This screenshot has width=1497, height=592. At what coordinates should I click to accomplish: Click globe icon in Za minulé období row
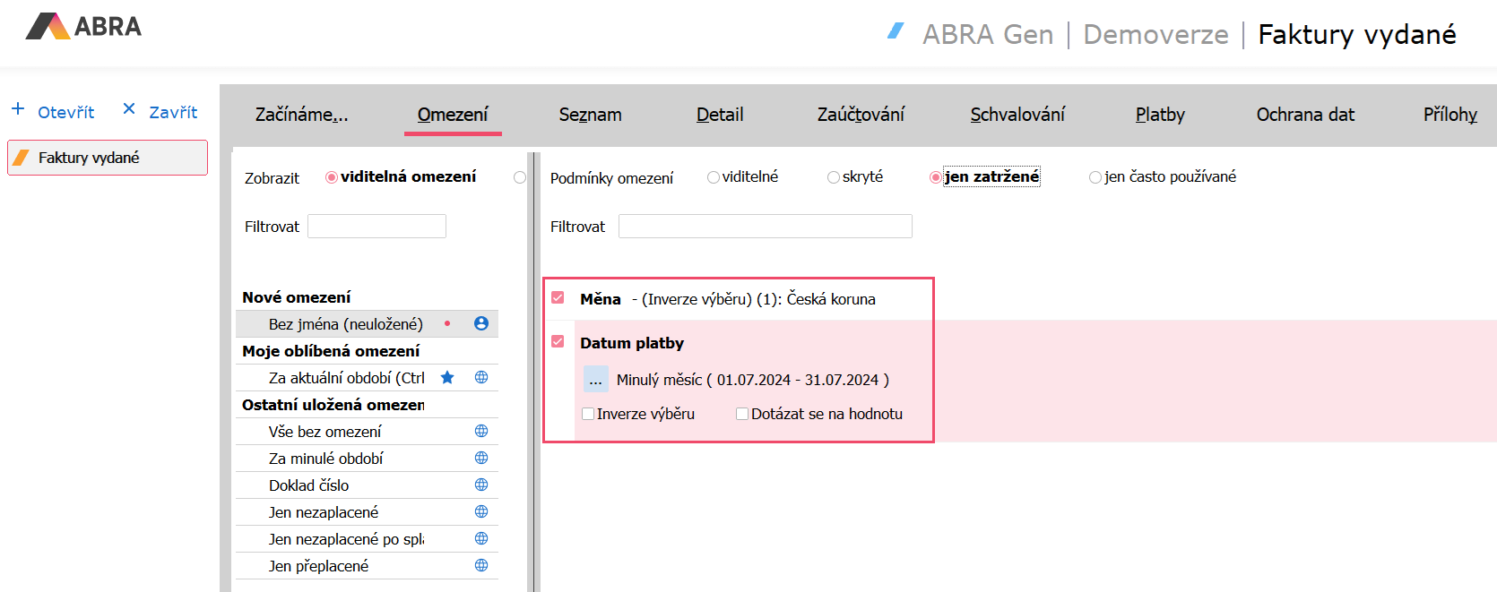(x=481, y=458)
